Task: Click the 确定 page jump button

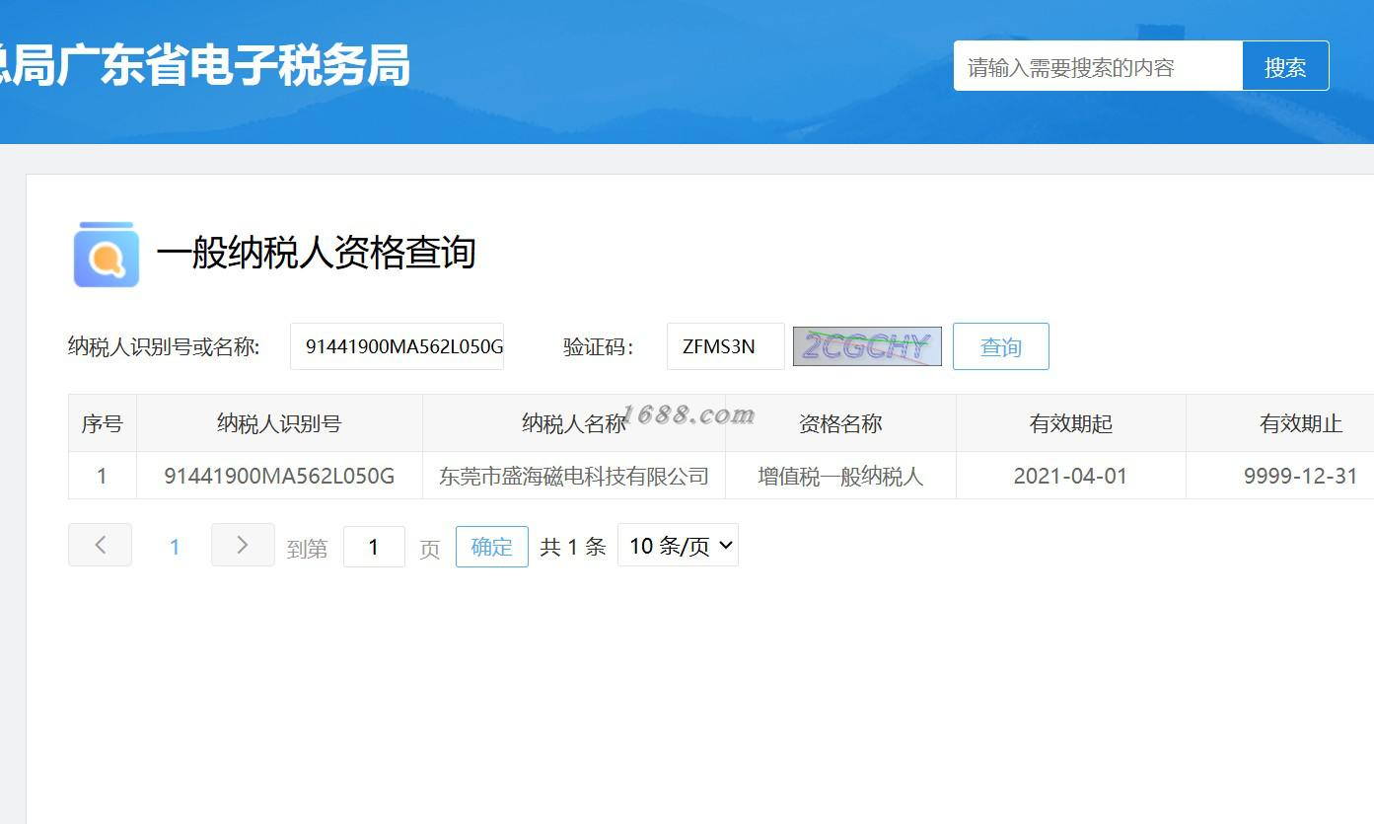Action: click(492, 547)
